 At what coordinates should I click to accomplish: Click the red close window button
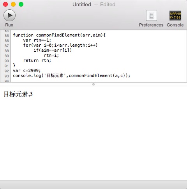[x=5, y=4]
